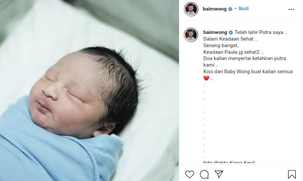Select the caption text 'Telah lahir Putra saya'

tap(259, 32)
